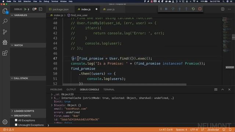Image resolution: width=235 pixels, height=132 pixels.
Task: Select the DEBUG CONSOLE panel tab
Action: [x=90, y=89]
